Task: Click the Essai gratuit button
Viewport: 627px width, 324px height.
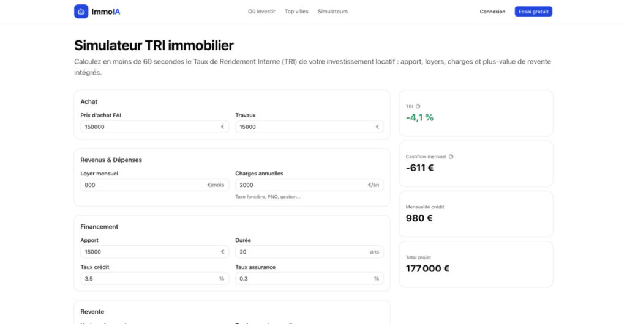Action: 533,12
